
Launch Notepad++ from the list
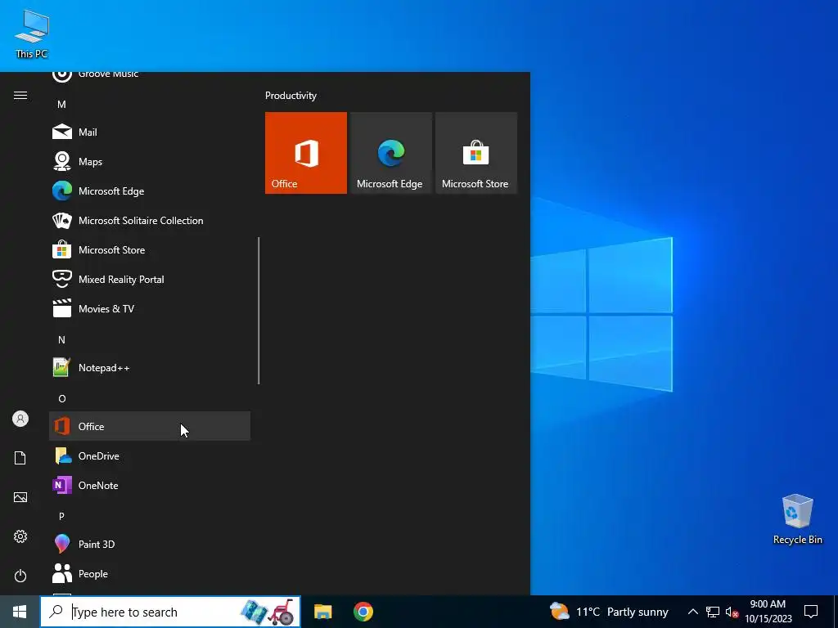coord(150,367)
